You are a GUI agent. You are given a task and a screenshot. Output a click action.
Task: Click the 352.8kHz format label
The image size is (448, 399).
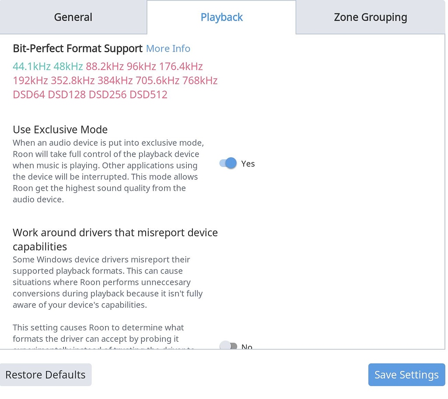pos(73,81)
